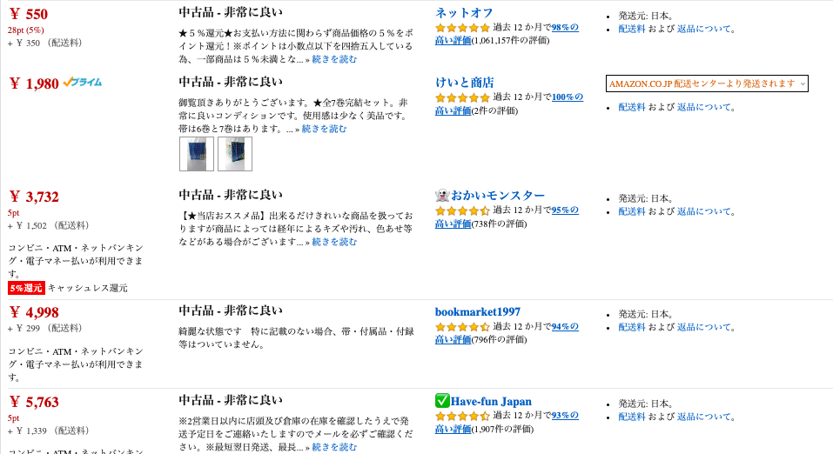
Task: Click the star rating under けいと商店
Action: pos(462,97)
